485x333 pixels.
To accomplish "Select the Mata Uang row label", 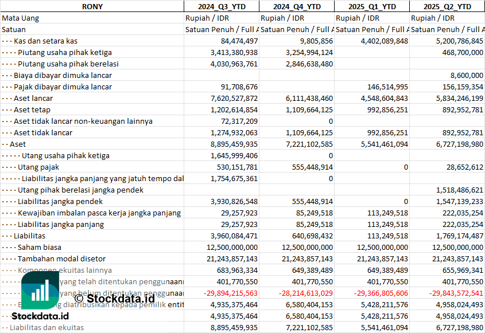I will (21, 18).
